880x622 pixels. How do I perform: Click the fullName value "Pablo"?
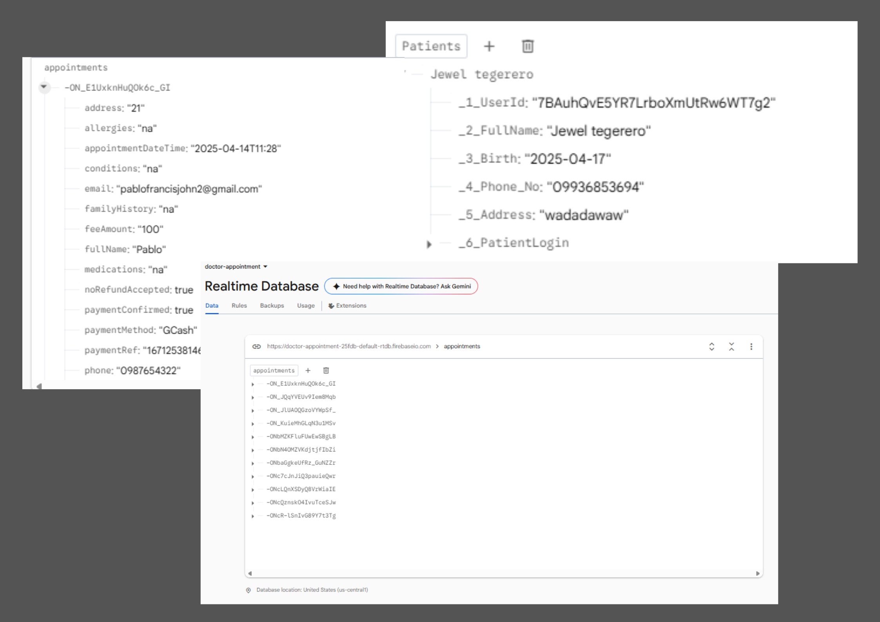coord(149,250)
